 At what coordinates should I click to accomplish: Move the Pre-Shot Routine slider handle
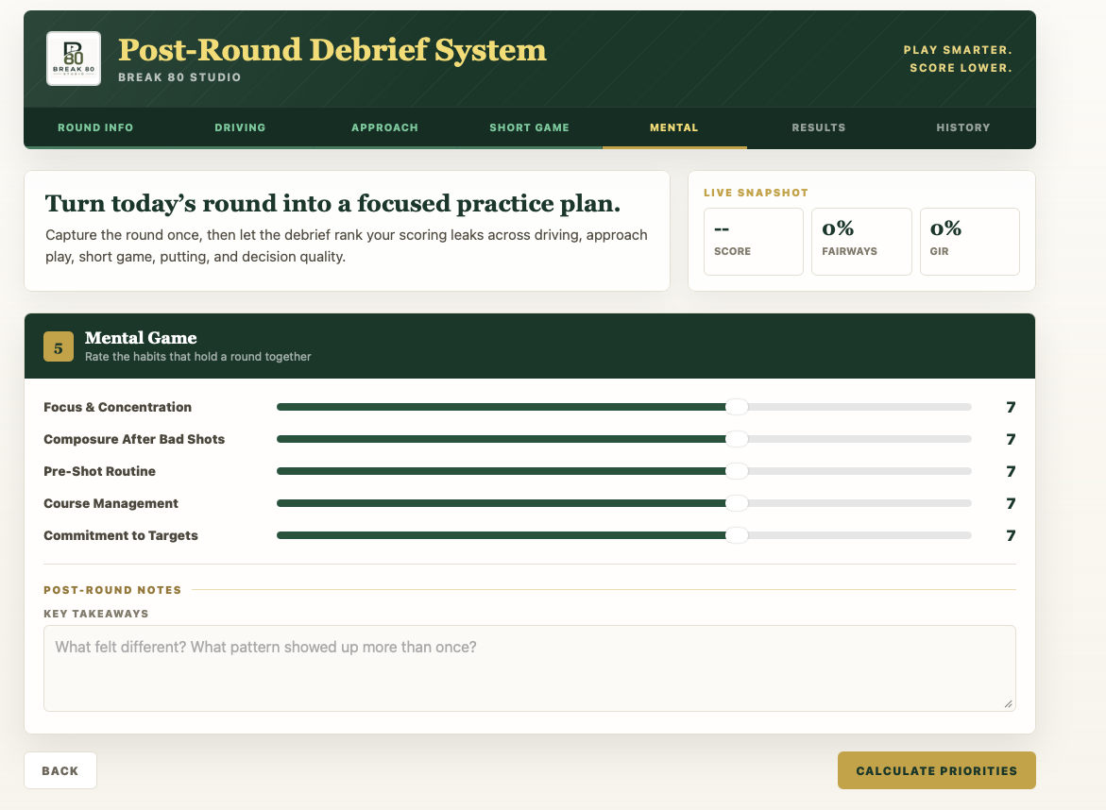tap(737, 471)
